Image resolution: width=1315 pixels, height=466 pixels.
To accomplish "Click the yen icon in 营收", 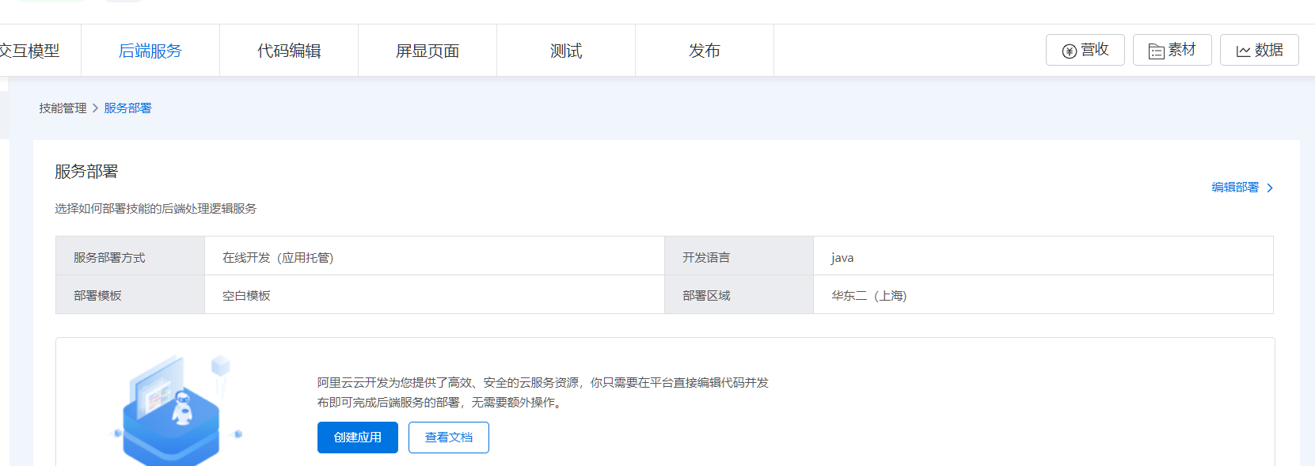I will click(1069, 51).
